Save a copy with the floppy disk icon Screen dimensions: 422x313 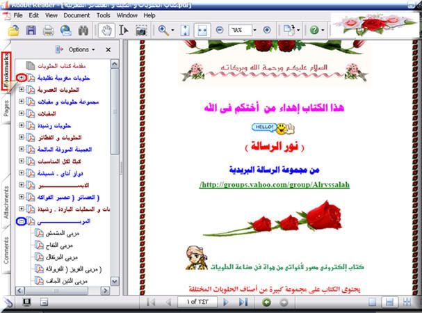pos(31,30)
